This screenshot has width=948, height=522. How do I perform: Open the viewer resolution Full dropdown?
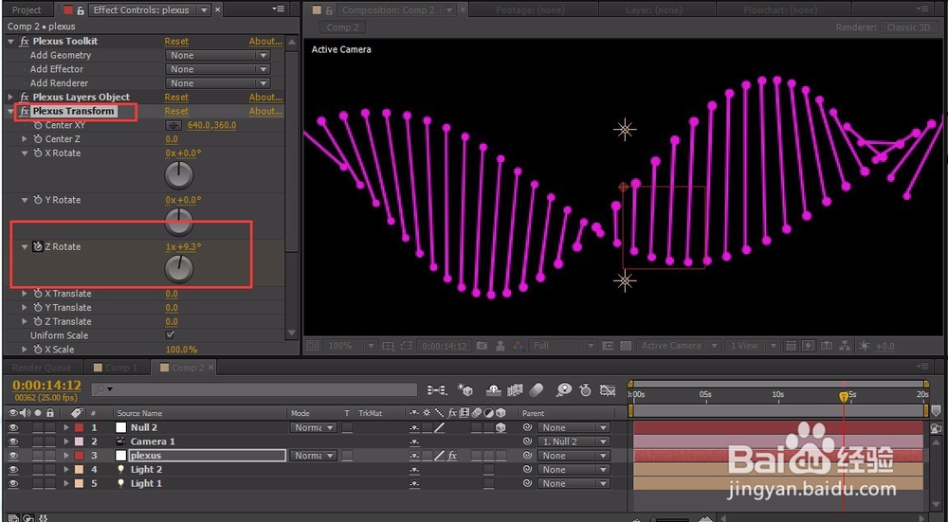click(x=562, y=346)
